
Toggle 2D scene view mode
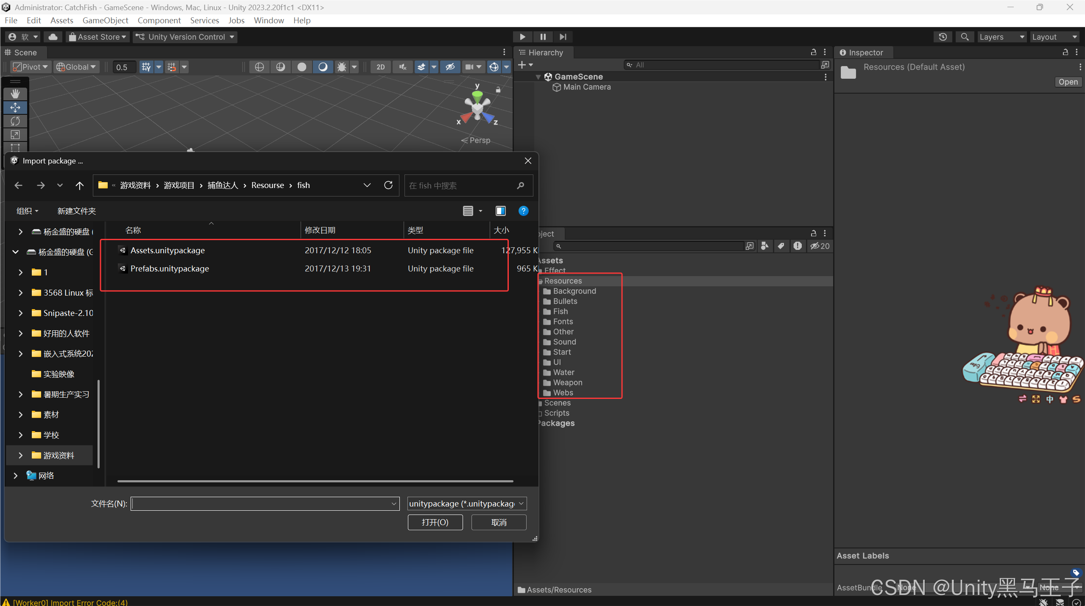380,67
